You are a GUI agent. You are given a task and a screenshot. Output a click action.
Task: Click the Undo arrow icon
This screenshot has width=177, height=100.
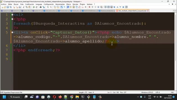tap(33, 7)
